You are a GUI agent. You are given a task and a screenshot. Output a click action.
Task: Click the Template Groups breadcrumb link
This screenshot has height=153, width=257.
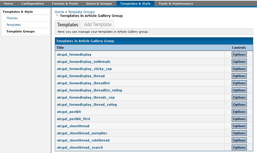81,12
